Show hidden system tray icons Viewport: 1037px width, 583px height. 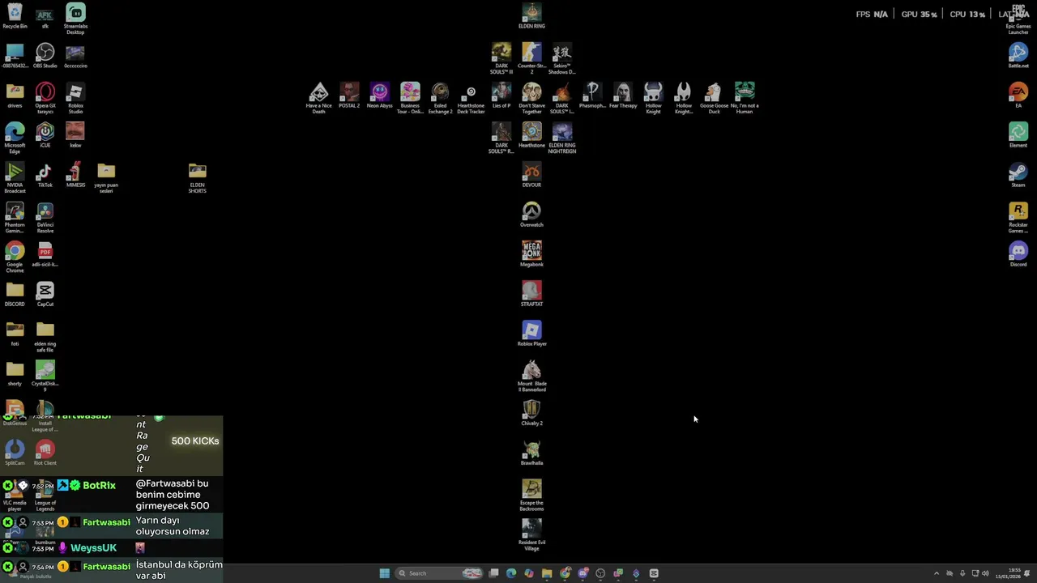(x=937, y=573)
